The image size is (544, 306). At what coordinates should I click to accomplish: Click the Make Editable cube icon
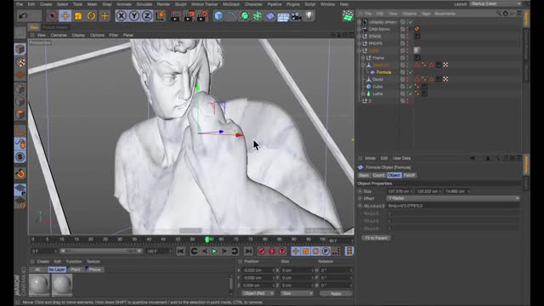(x=20, y=49)
